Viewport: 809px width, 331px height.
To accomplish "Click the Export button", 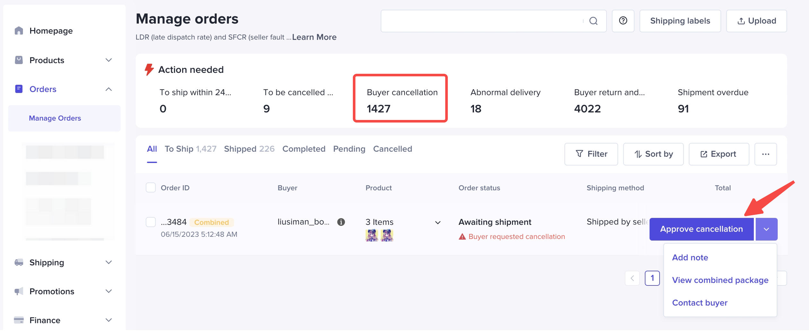I will [719, 154].
